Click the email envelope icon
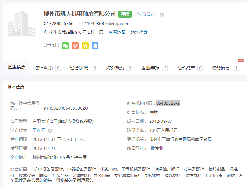The width and height of the screenshot is (247, 186). (x=81, y=24)
